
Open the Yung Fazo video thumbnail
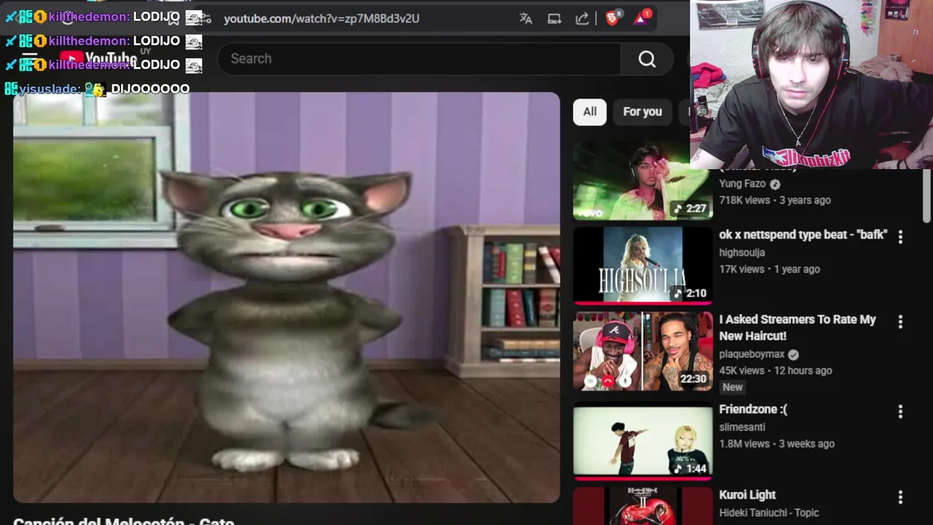[643, 181]
